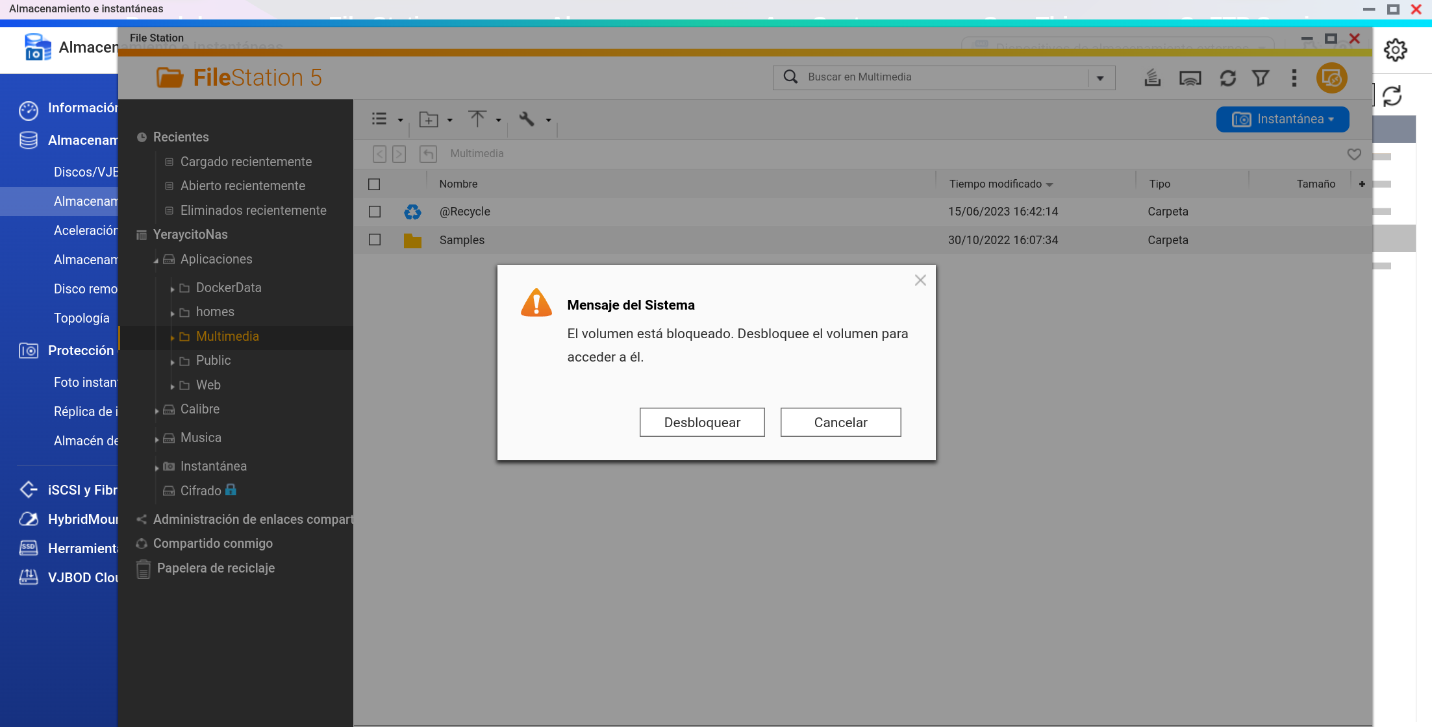Open the background tasks stack icon

click(x=1153, y=79)
